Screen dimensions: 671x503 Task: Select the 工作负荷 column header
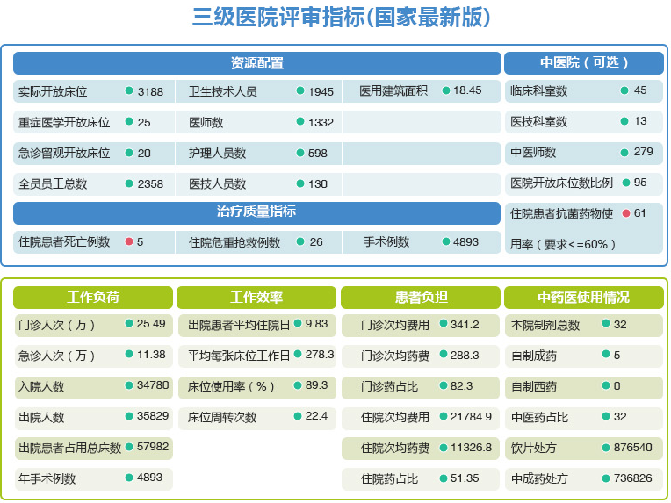click(x=93, y=298)
